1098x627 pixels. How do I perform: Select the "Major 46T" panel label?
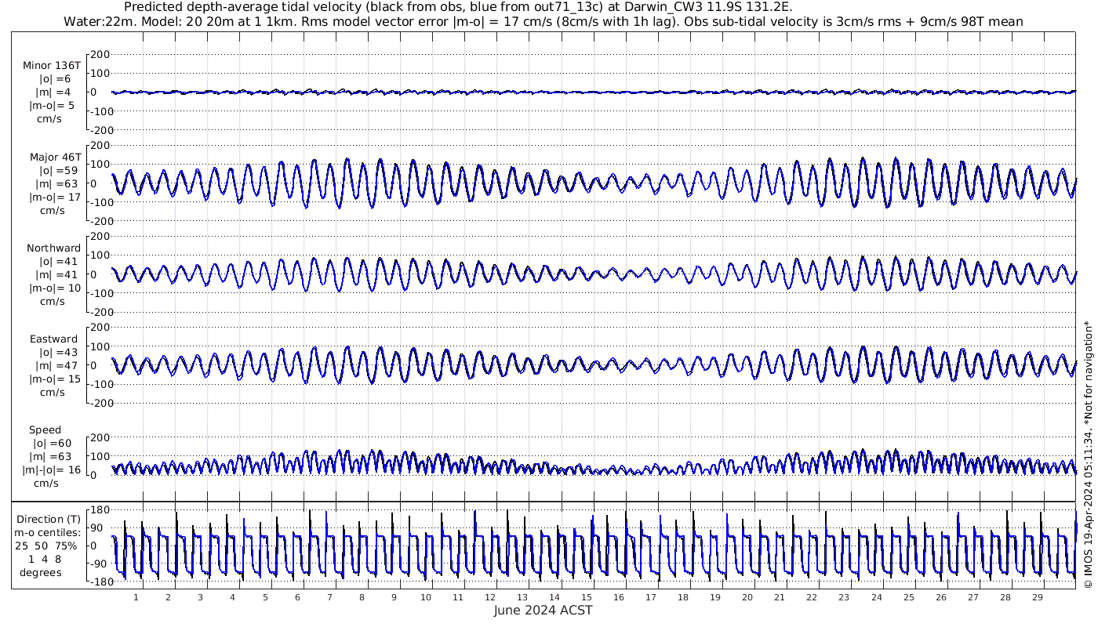click(55, 158)
